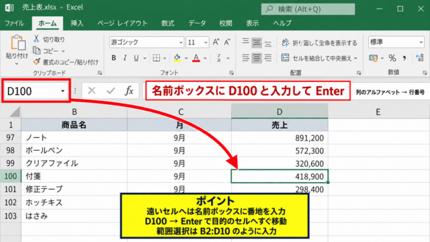Open the underline style dropdown arrow
This screenshot has width=430, height=242.
click(144, 58)
